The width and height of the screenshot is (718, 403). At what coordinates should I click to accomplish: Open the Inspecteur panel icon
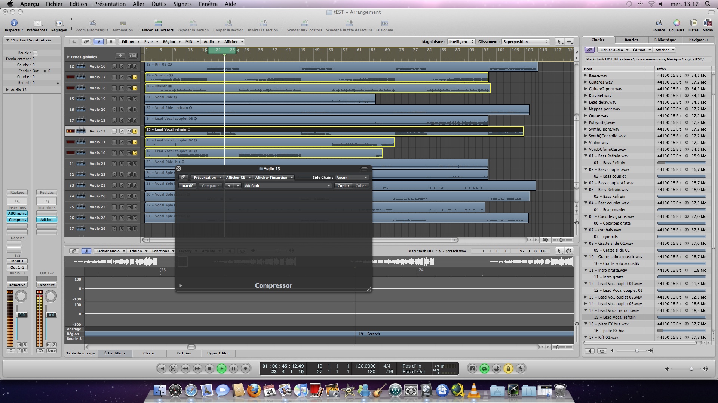tap(14, 24)
